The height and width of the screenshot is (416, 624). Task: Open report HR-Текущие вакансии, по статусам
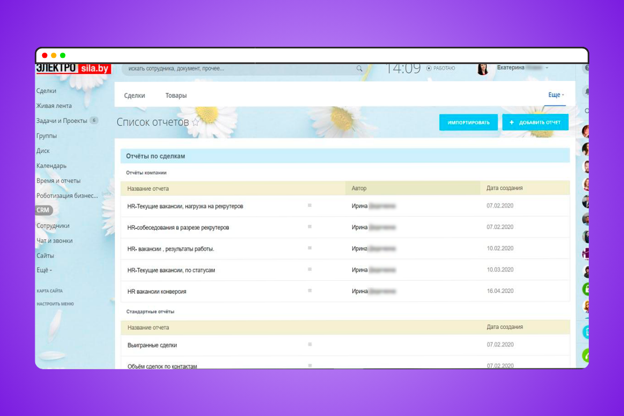(171, 270)
